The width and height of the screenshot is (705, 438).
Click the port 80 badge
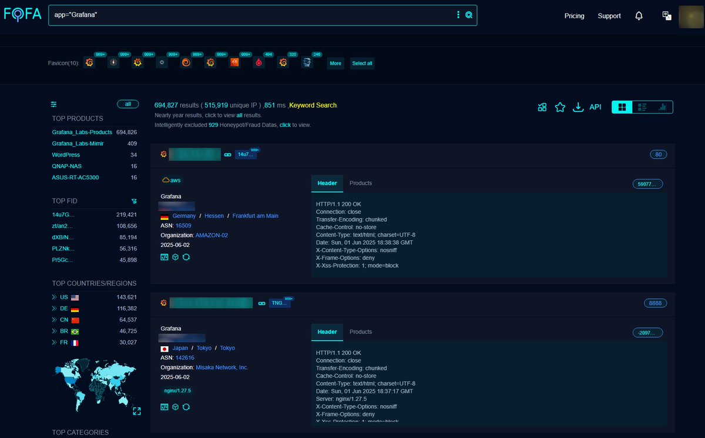tap(659, 155)
